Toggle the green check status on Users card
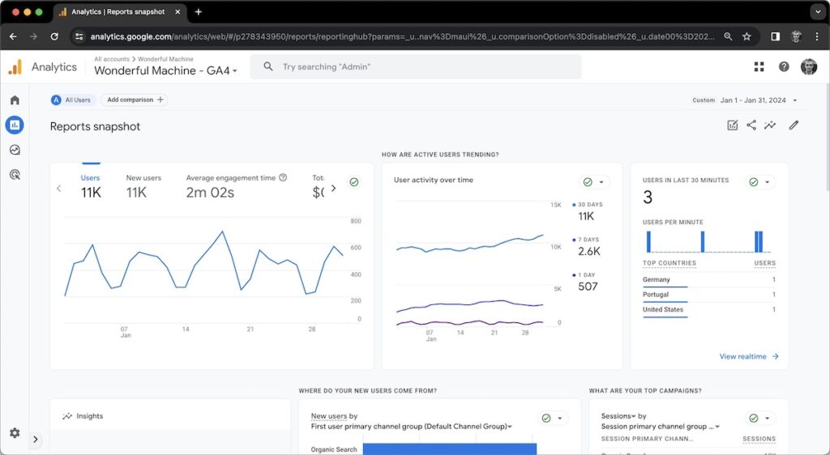 [x=354, y=183]
